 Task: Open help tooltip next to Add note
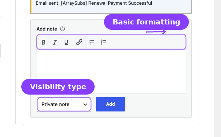click(x=62, y=29)
